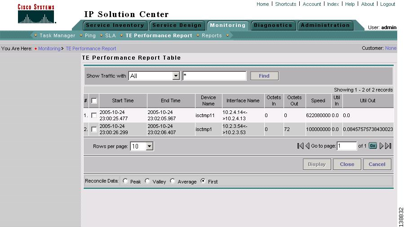Open TE Performance Report submenu item

(159, 35)
